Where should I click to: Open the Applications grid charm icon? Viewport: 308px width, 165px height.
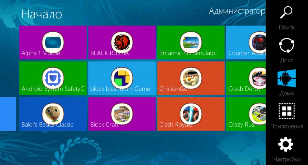tap(287, 111)
